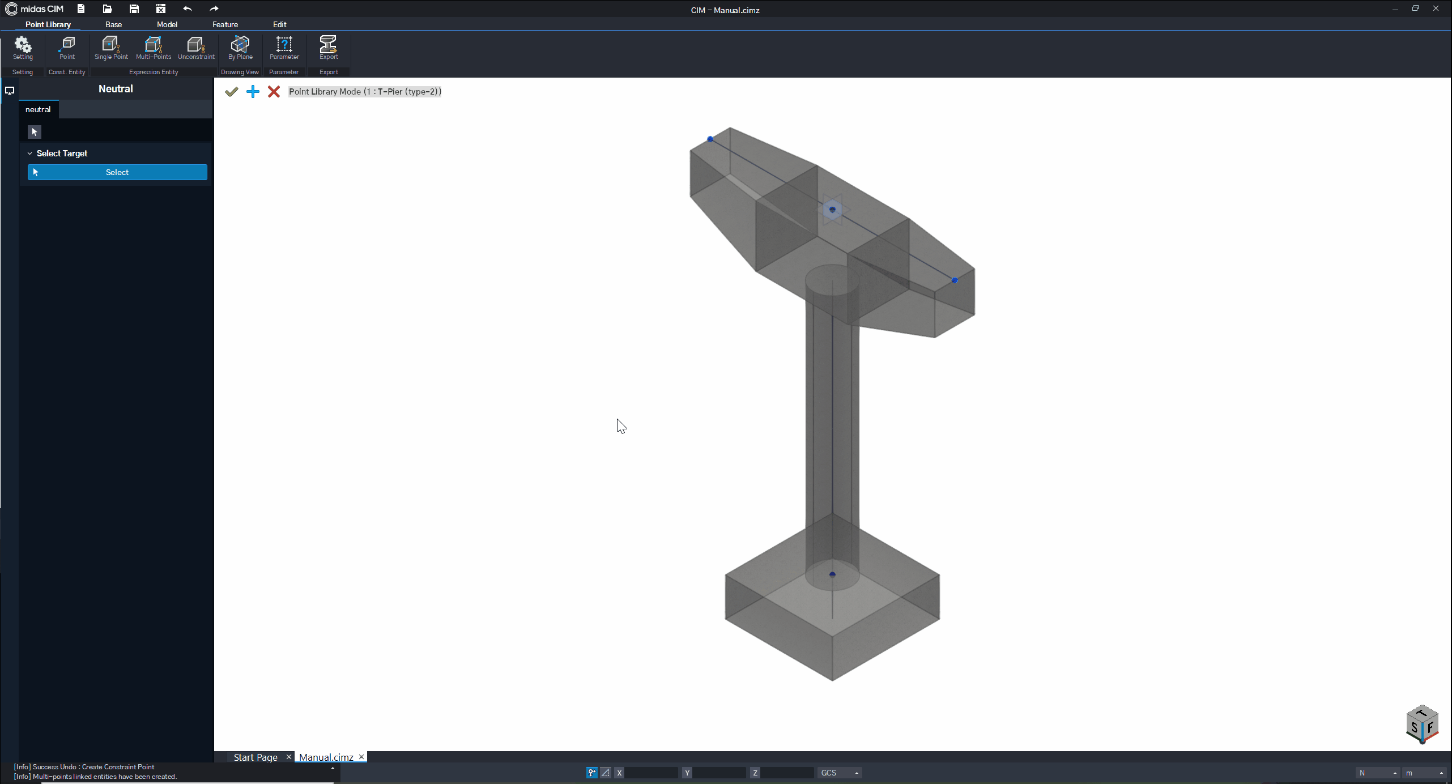Switch to the Point Library ribbon tab

click(x=48, y=24)
